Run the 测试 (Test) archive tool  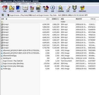(18, 9)
